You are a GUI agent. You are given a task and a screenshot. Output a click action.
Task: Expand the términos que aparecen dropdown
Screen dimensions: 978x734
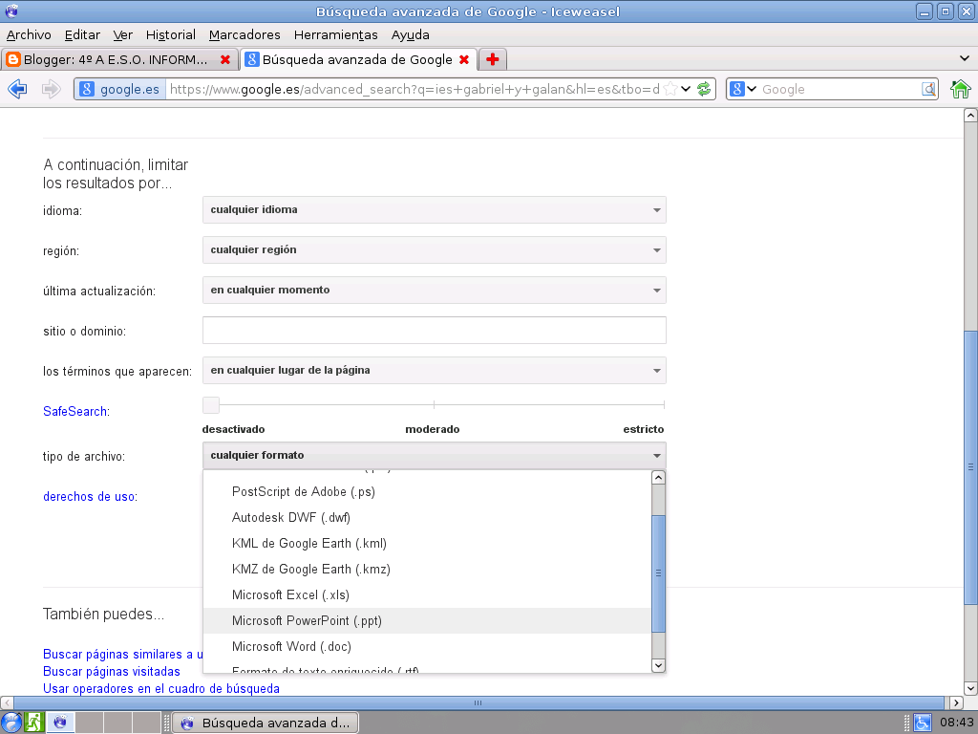click(x=435, y=370)
